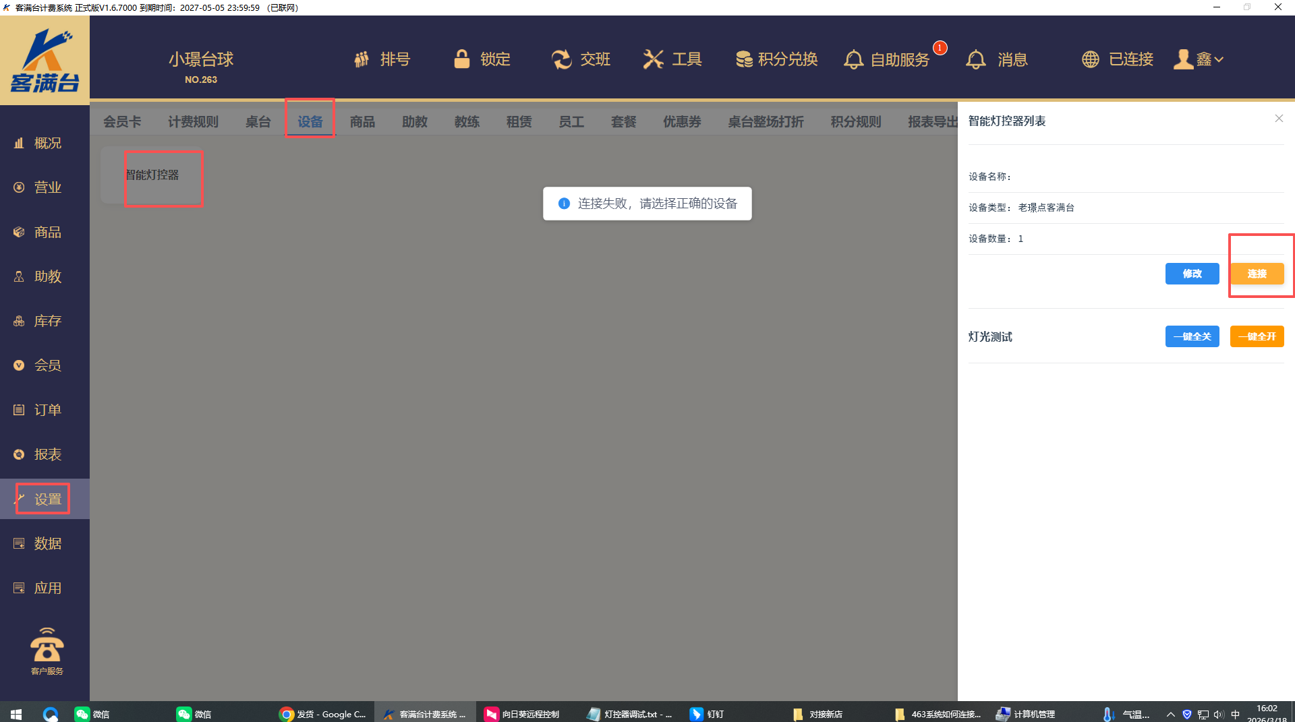Open 钉钉 from the Windows taskbar
Screen dimensions: 1295x722
click(707, 714)
